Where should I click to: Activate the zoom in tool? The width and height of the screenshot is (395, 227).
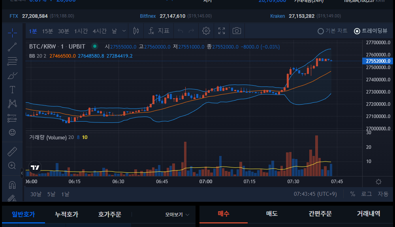click(12, 165)
